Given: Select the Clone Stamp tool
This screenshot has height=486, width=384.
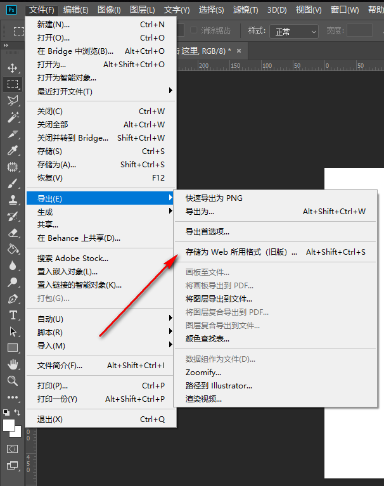Looking at the screenshot, I should click(x=13, y=200).
